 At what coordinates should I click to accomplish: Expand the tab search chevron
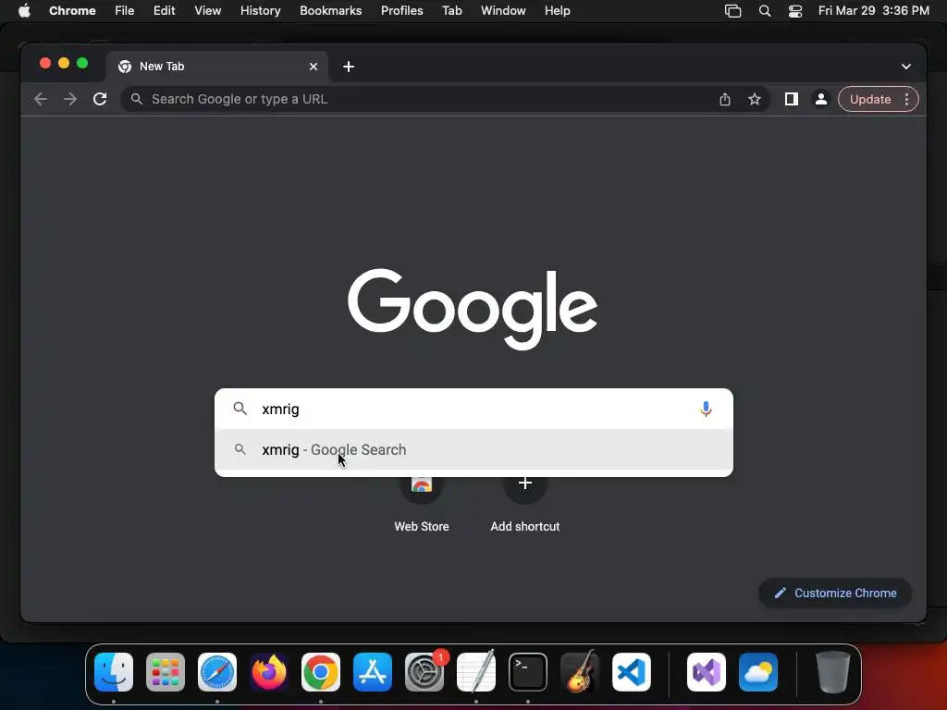[906, 67]
